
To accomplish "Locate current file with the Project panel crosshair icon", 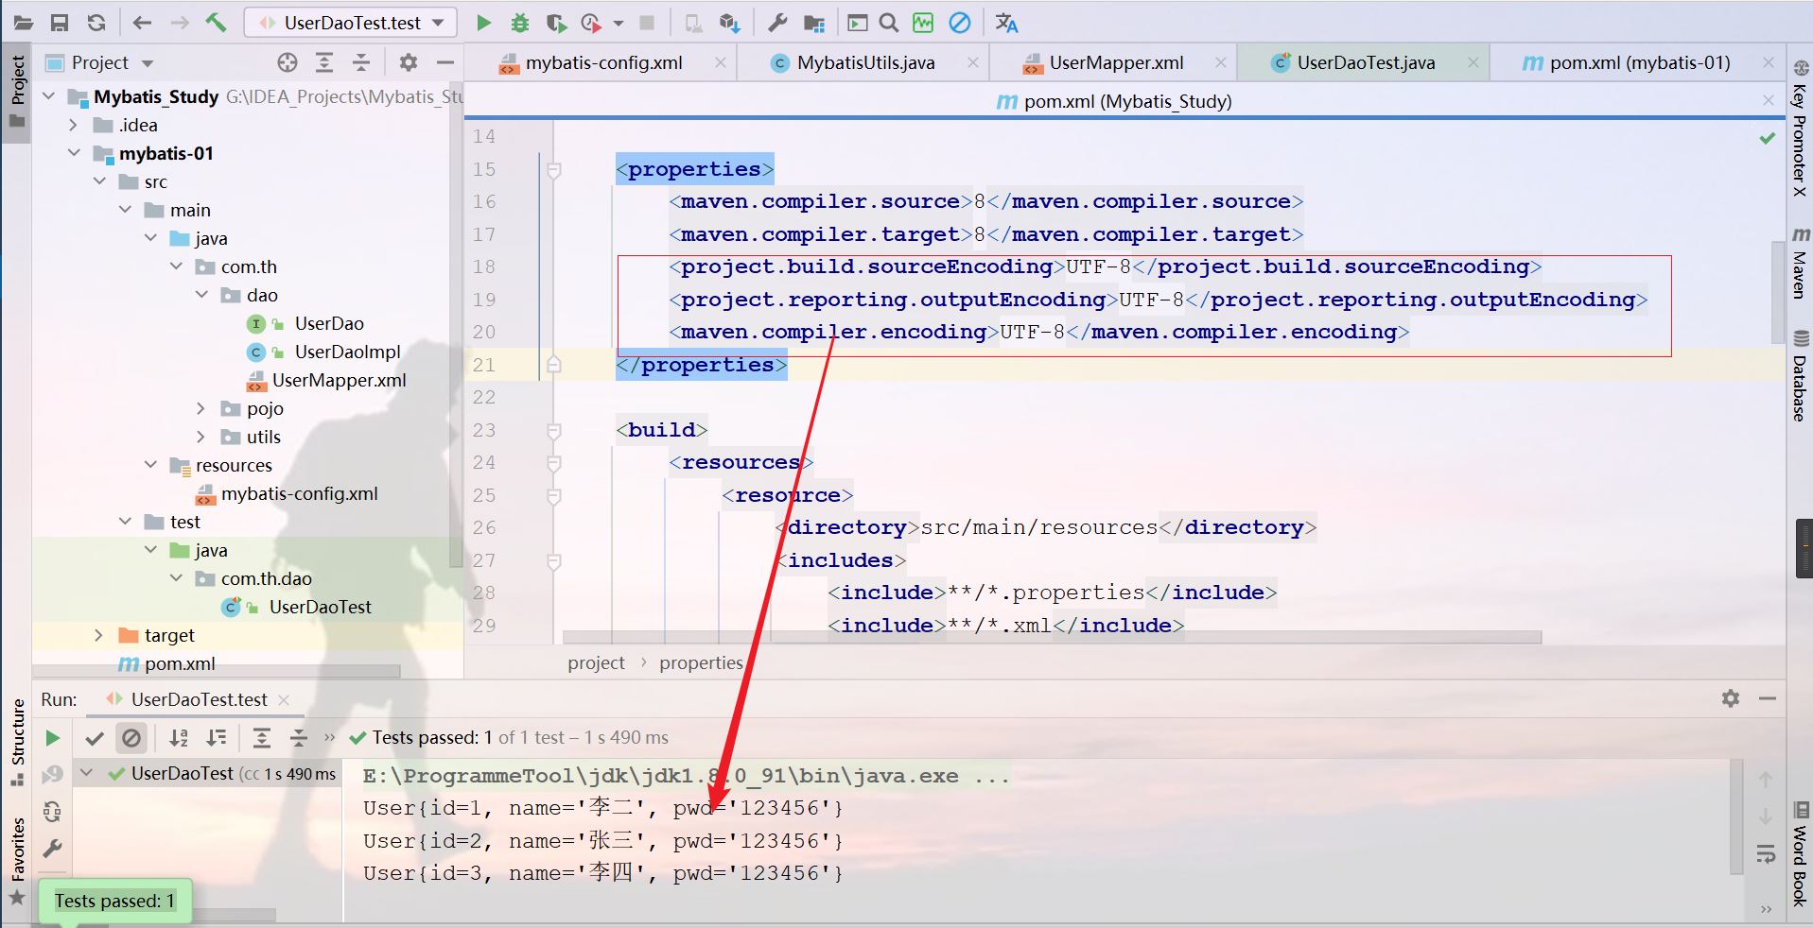I will pos(288,62).
